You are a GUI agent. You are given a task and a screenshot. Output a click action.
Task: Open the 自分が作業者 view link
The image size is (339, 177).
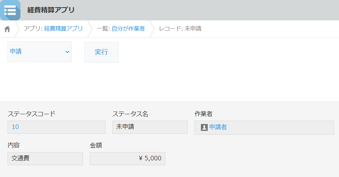pyautogui.click(x=128, y=29)
